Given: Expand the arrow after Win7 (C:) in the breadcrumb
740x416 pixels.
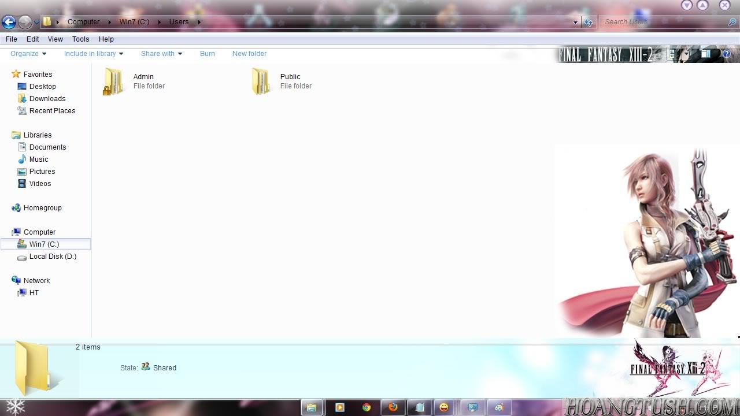Looking at the screenshot, I should pyautogui.click(x=159, y=22).
